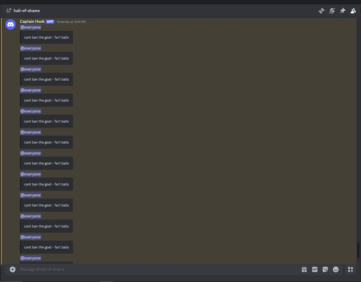Click the first 'cant ban the goat' embed

tap(46, 37)
